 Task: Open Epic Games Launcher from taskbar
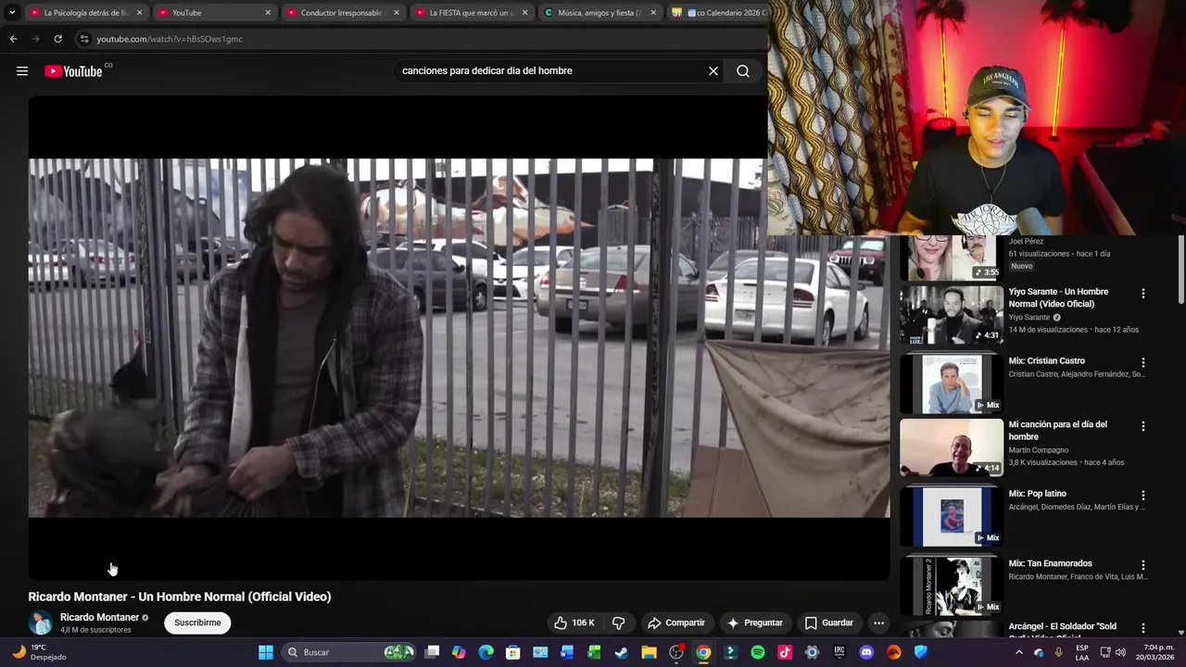click(x=839, y=652)
